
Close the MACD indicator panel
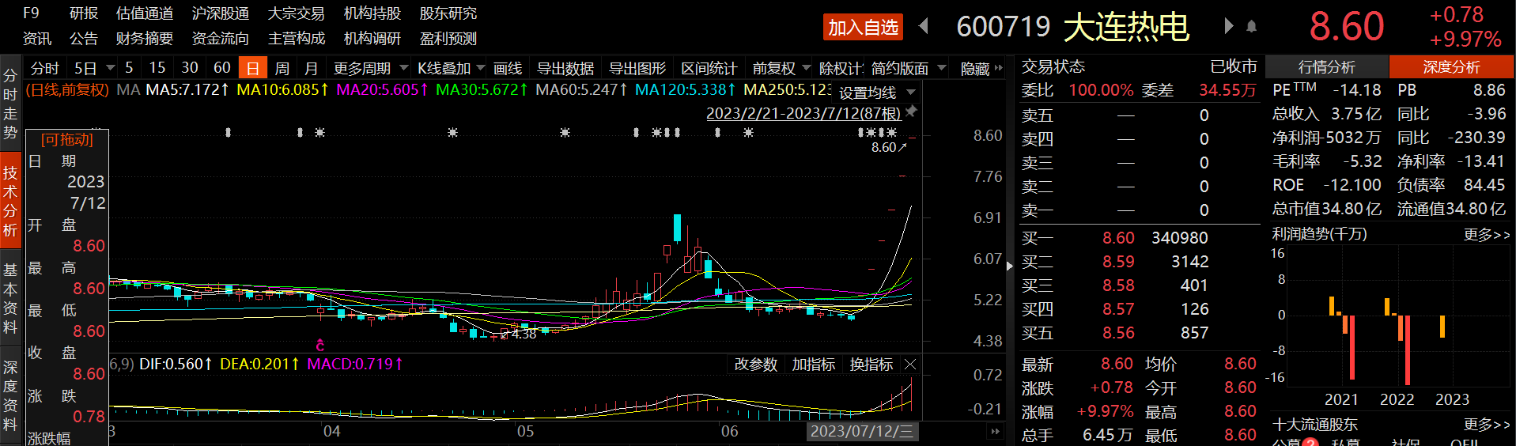click(910, 365)
